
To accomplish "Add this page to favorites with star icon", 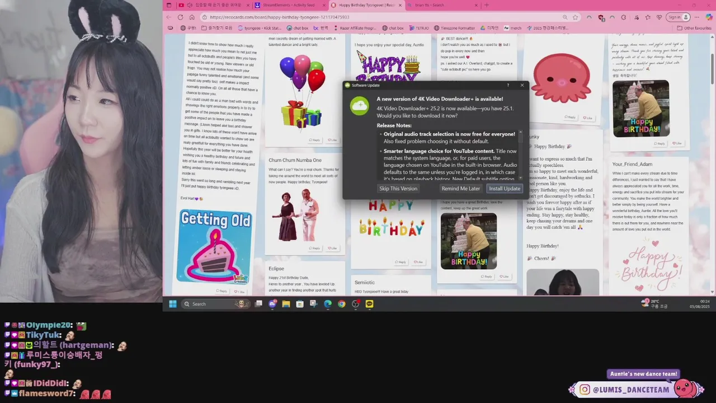I will click(575, 17).
